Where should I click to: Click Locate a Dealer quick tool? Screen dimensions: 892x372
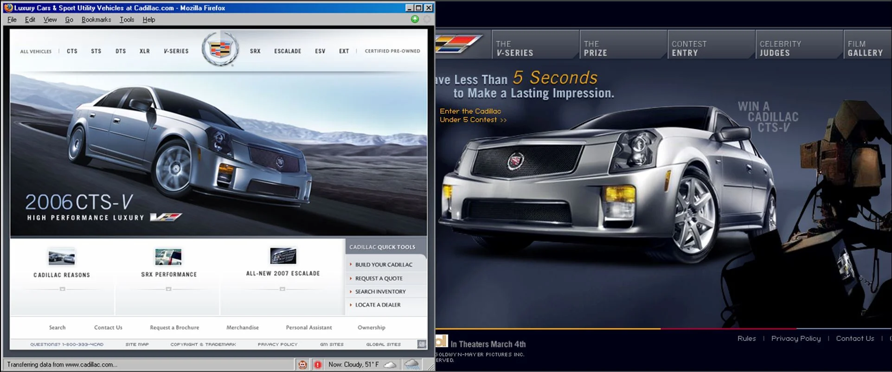[x=378, y=305]
